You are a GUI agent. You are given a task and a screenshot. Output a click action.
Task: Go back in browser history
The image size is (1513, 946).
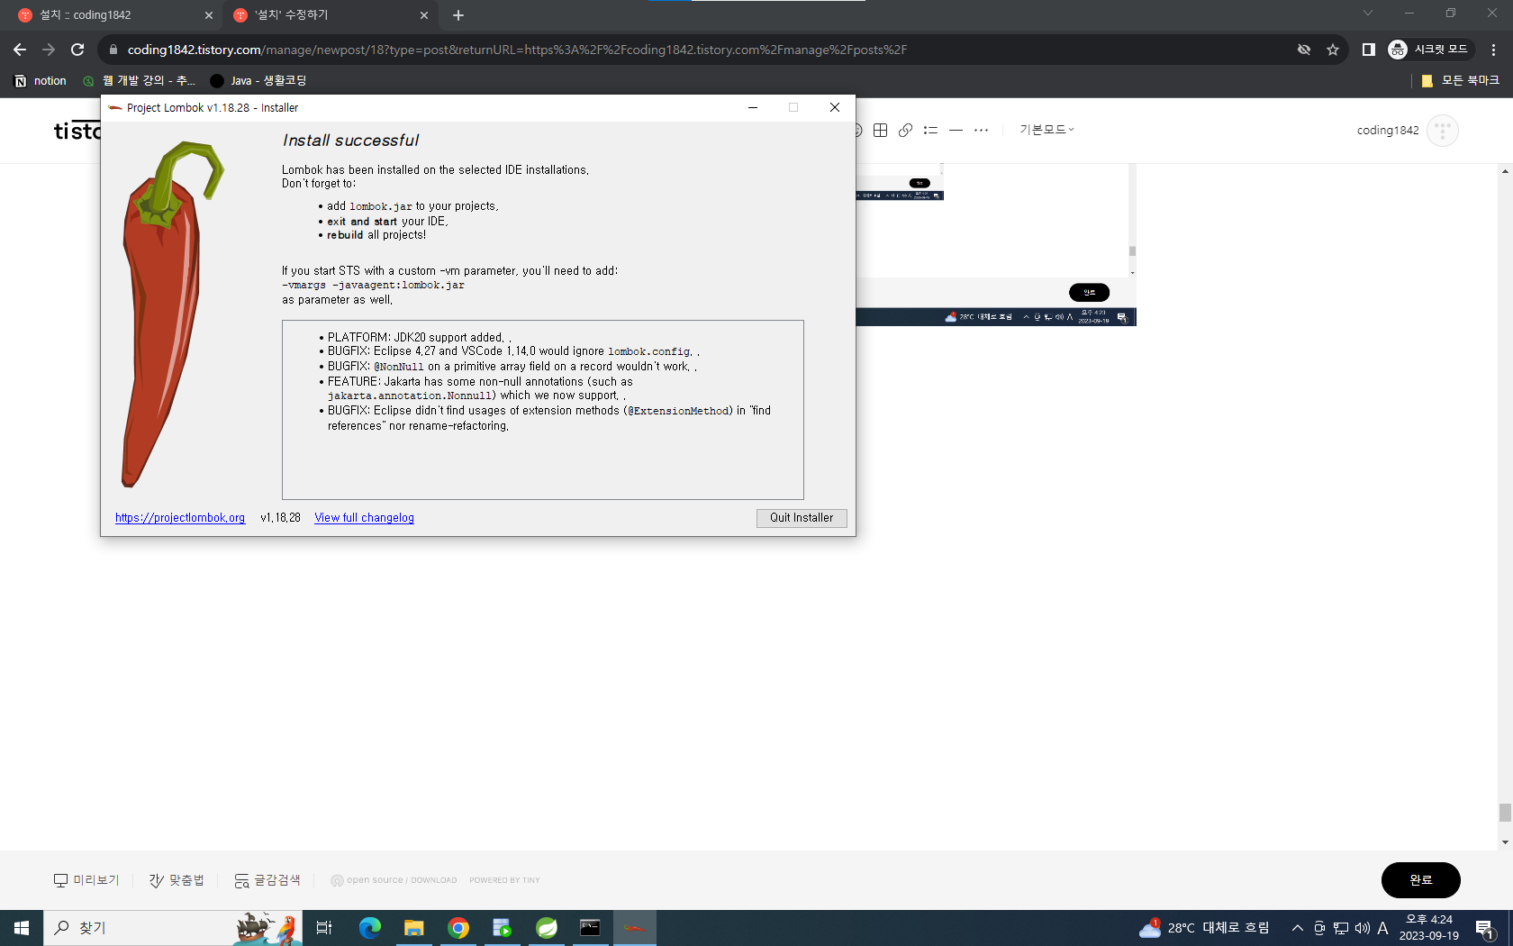point(20,50)
